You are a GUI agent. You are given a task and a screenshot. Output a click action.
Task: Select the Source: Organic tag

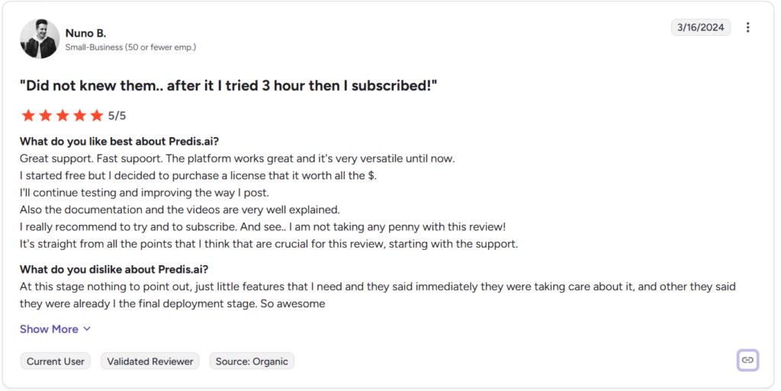(252, 361)
